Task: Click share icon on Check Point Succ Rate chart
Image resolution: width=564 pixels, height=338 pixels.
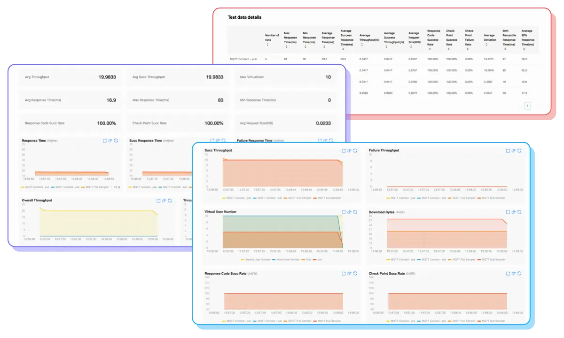Action: click(514, 273)
